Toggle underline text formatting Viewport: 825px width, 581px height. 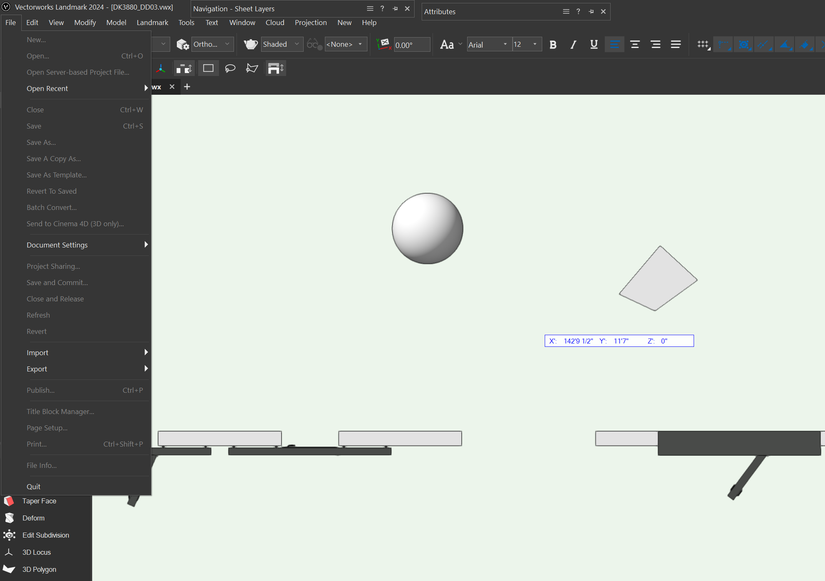tap(594, 45)
